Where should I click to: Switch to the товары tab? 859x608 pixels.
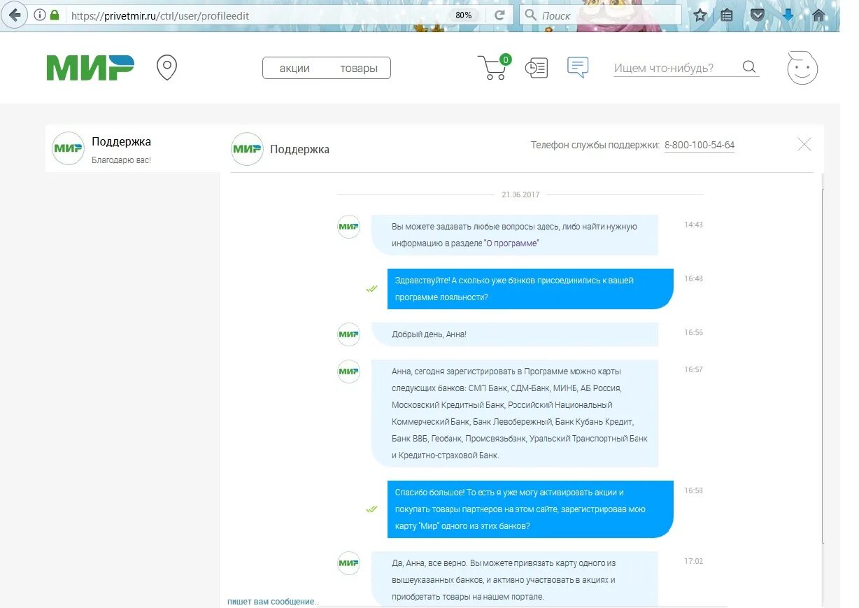[x=359, y=69]
